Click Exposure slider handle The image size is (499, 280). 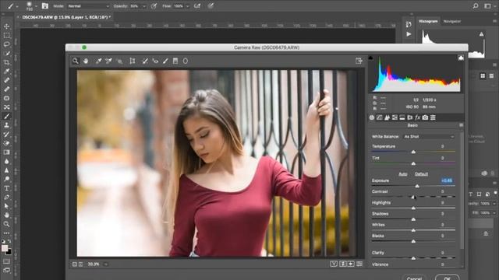(417, 186)
